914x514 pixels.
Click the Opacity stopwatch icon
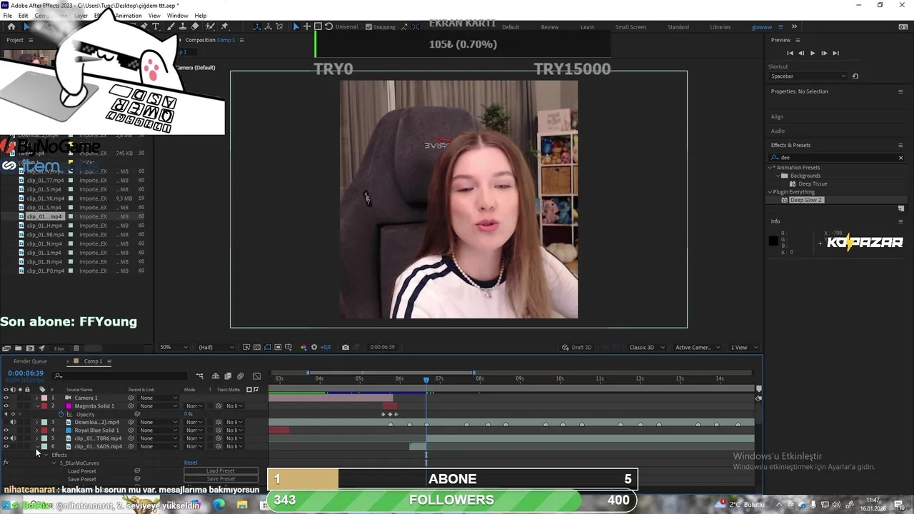[x=61, y=414]
